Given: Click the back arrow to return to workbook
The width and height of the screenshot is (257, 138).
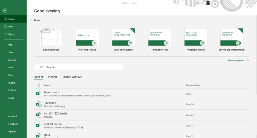Looking at the screenshot, I should pos(5,11).
